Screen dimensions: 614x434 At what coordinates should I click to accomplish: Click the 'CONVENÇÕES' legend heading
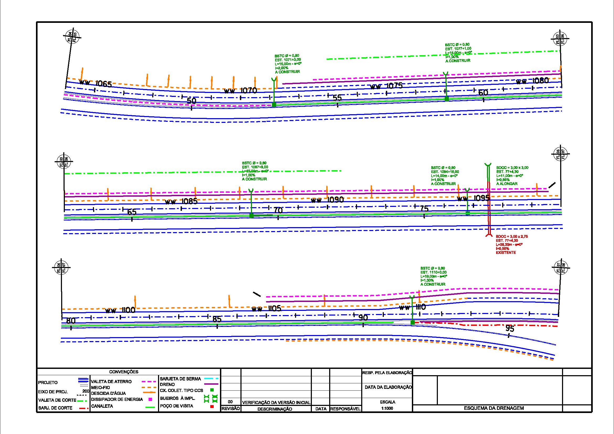(124, 372)
